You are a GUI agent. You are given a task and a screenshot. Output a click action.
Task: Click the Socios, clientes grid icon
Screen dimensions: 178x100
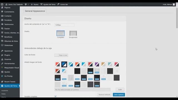pyautogui.click(x=2, y=33)
